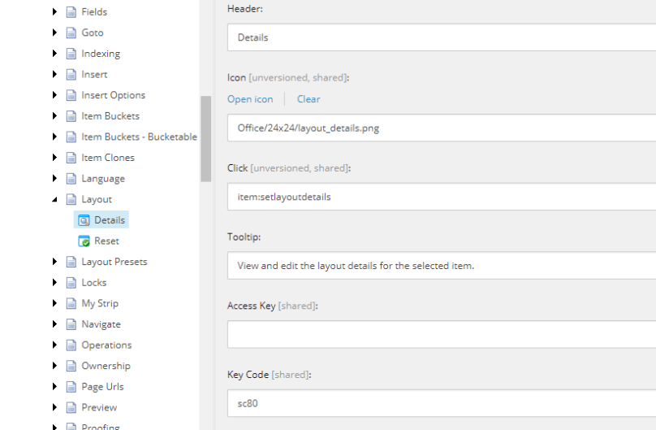The height and width of the screenshot is (430, 656).
Task: Click the document icon beside Fields
Action: (71, 12)
